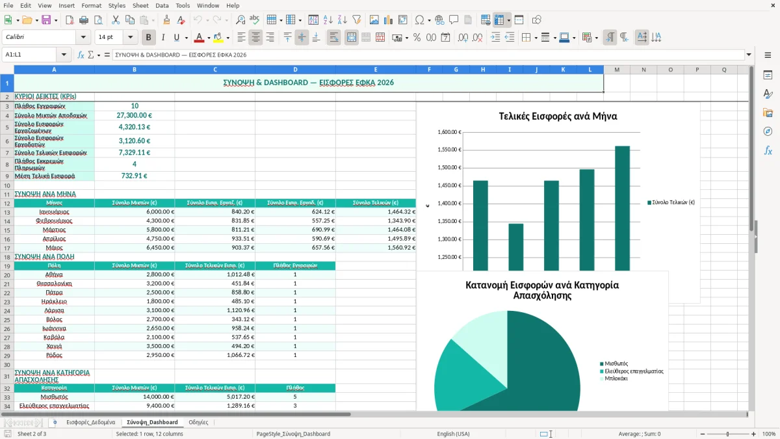Image resolution: width=780 pixels, height=439 pixels.
Task: Toggle left-to-right text direction
Action: pyautogui.click(x=610, y=38)
